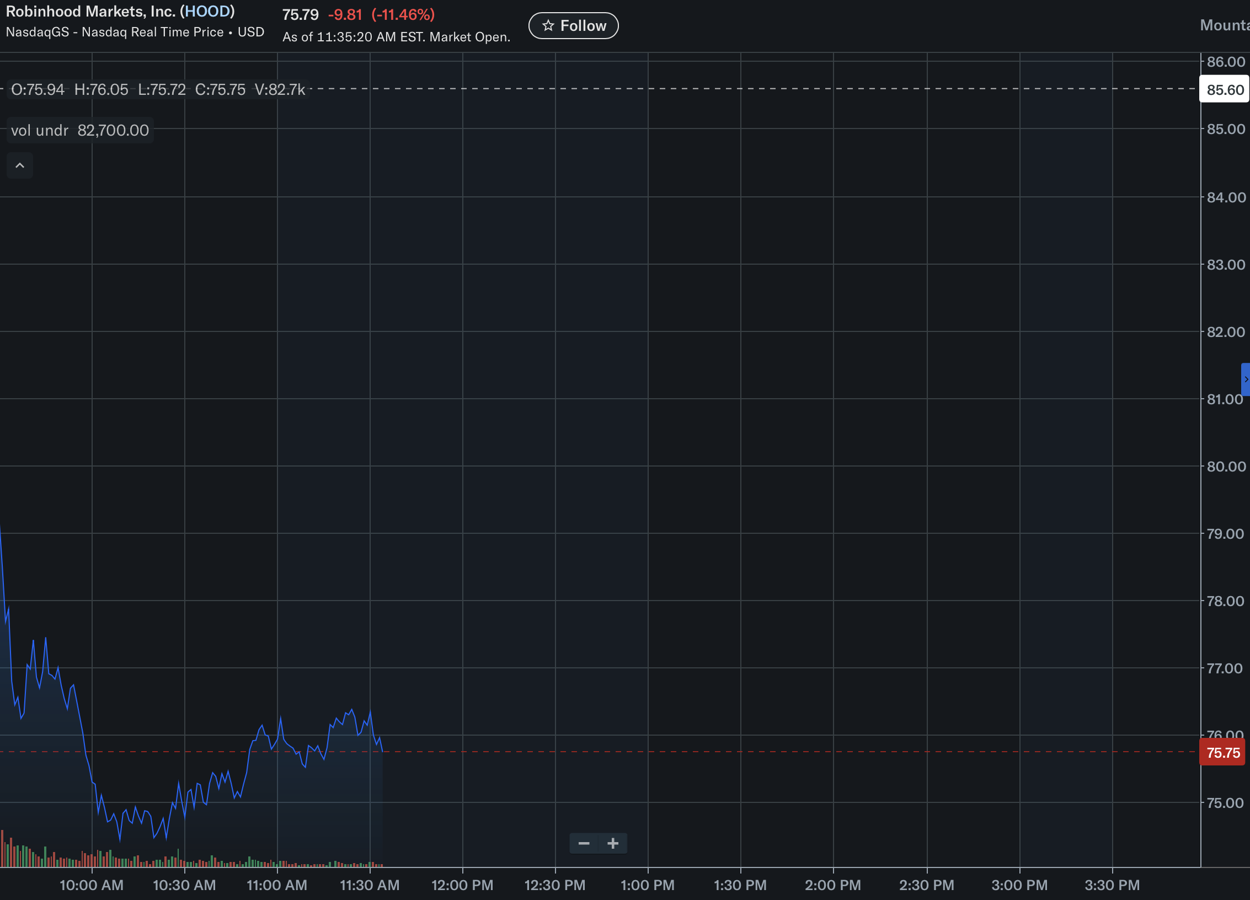Image resolution: width=1250 pixels, height=900 pixels.
Task: Click the Robinhood Markets, Inc. company title
Action: click(x=90, y=12)
